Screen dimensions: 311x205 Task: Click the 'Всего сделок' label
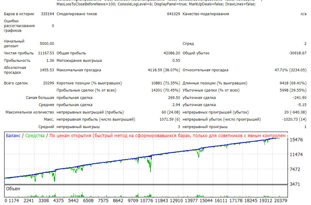point(16,83)
